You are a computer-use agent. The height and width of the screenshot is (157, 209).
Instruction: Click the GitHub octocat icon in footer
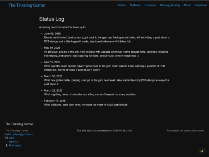(7, 138)
